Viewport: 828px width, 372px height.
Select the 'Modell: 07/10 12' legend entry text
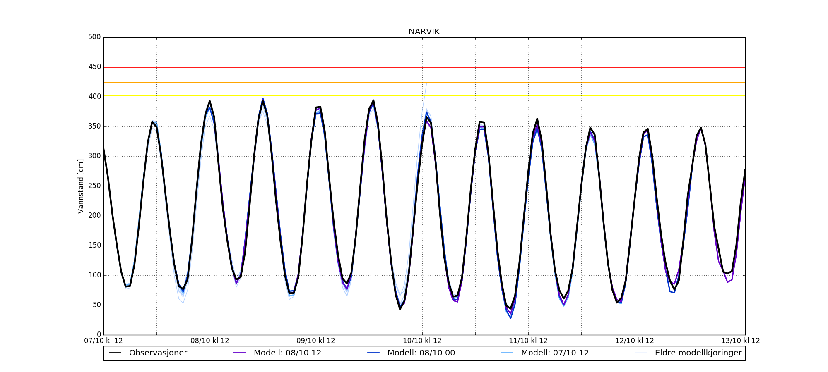555,353
